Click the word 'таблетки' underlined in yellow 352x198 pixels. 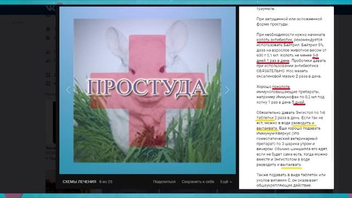pos(265,118)
